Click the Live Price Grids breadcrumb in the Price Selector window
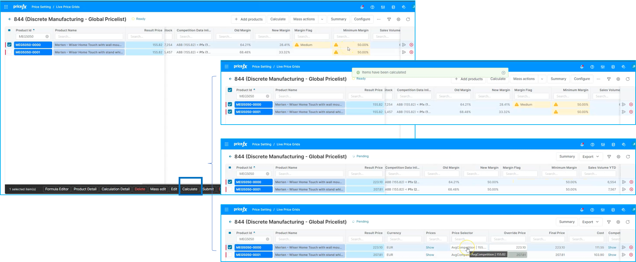Viewport: 636px width, 262px height. (288, 210)
